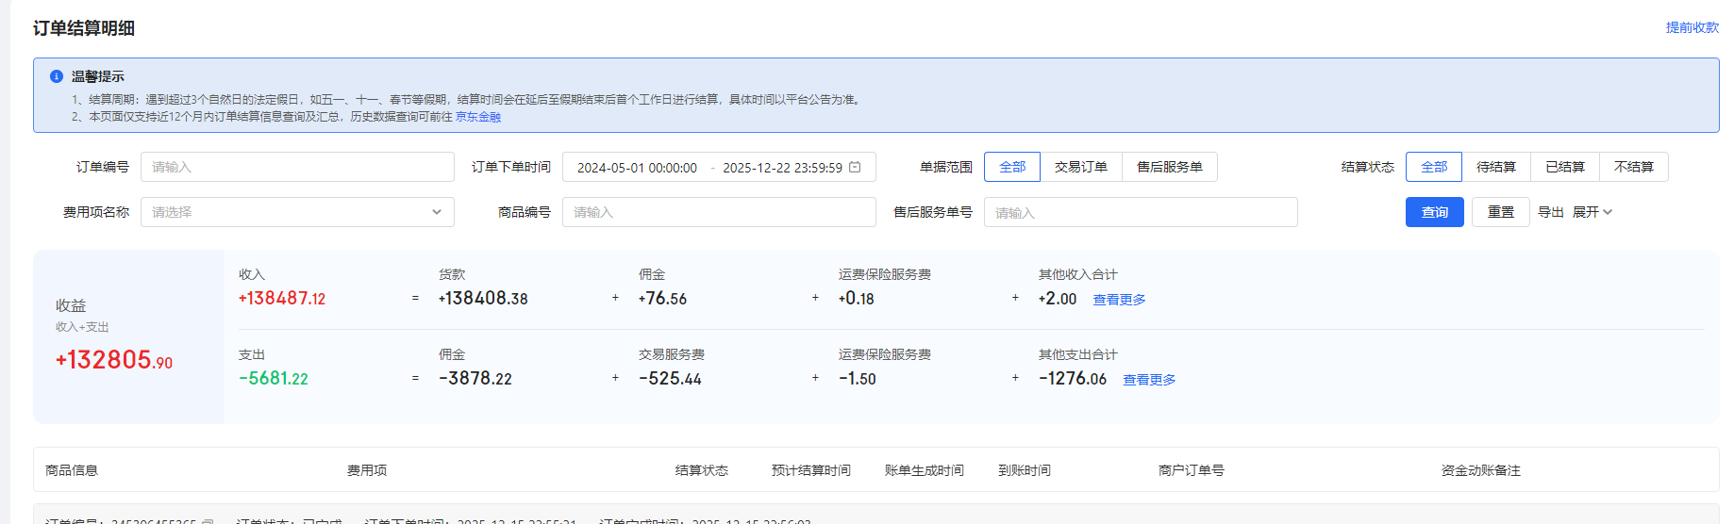Click the blue 查询 button
Image resolution: width=1734 pixels, height=524 pixels.
(1434, 212)
